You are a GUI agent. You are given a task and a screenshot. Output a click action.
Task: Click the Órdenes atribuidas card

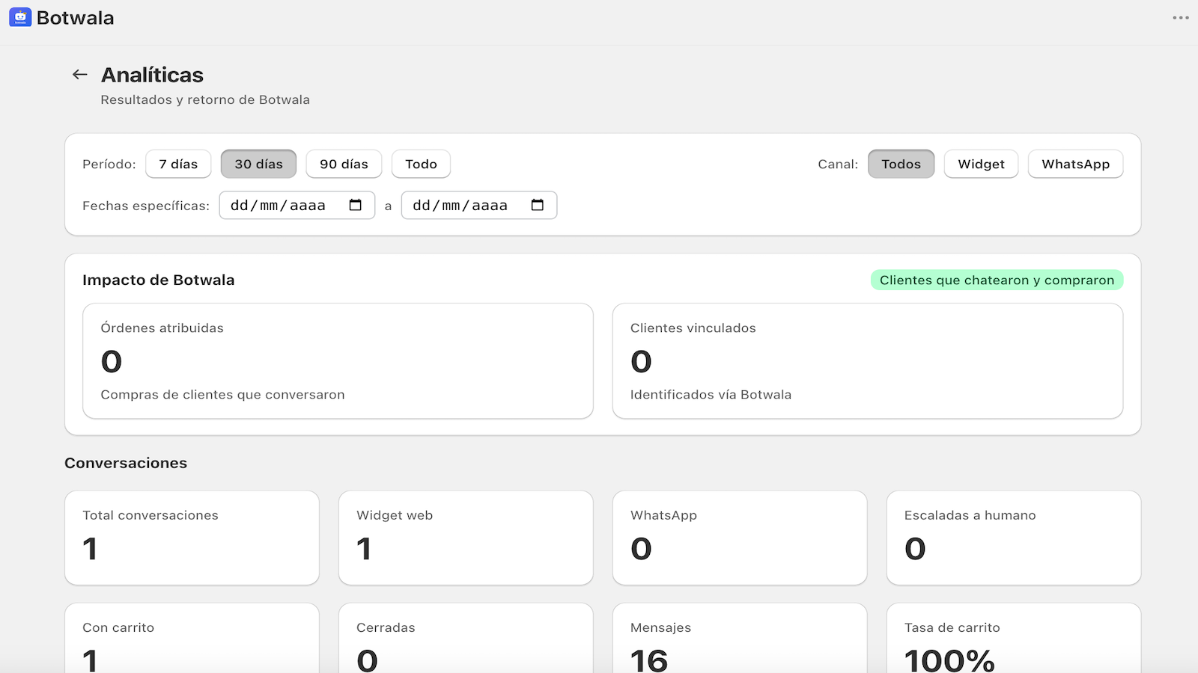pyautogui.click(x=338, y=360)
